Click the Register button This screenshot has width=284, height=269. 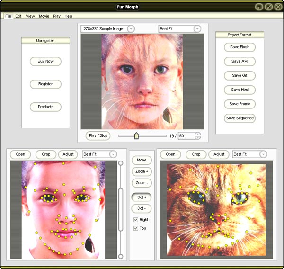click(x=45, y=84)
